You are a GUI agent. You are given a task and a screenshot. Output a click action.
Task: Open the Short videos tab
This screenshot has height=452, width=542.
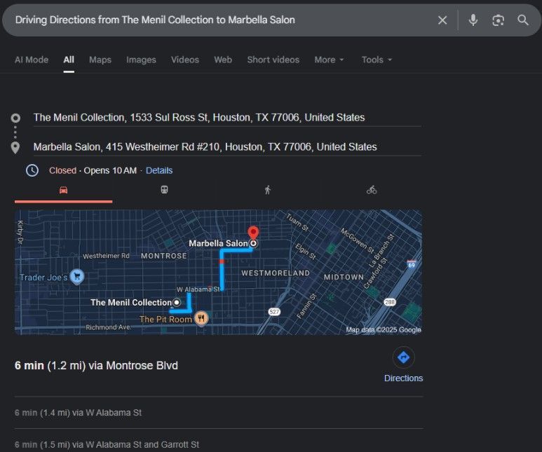tap(273, 60)
